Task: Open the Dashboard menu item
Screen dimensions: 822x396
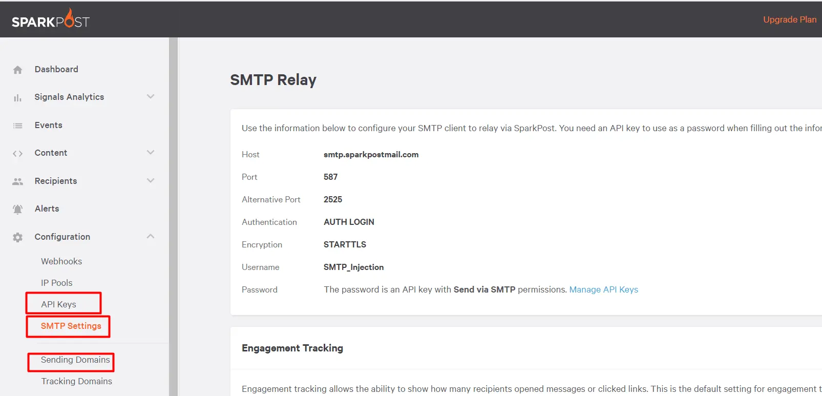Action: point(56,69)
